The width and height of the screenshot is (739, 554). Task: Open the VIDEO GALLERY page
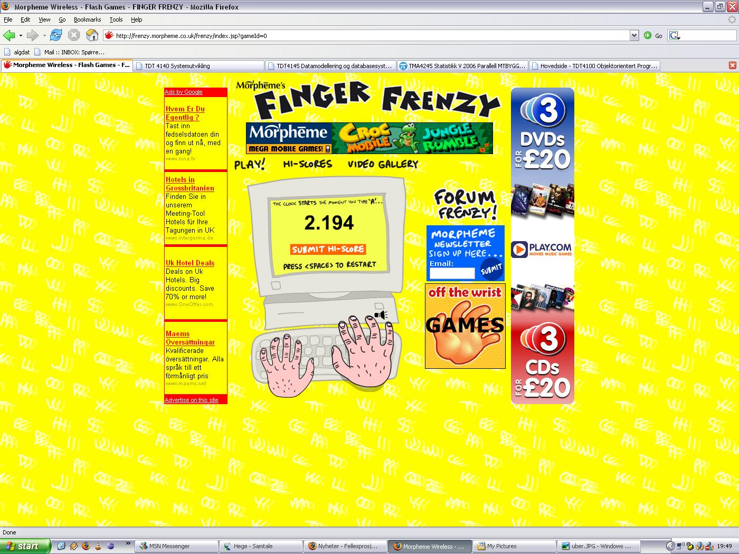(383, 164)
